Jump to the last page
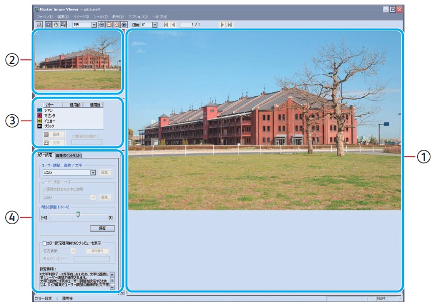439x306 pixels. click(x=230, y=25)
